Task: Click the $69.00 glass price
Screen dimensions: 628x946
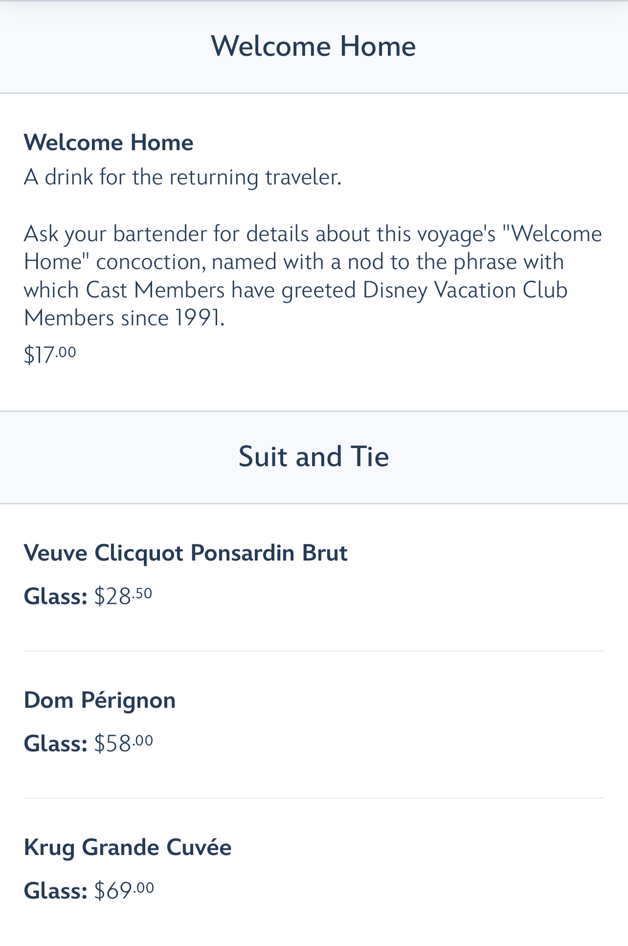Action: click(124, 891)
